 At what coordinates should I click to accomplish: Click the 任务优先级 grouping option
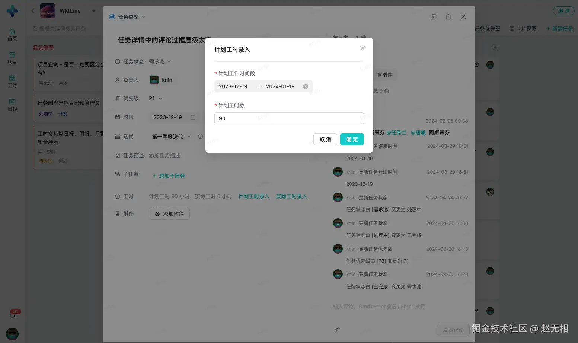(488, 29)
